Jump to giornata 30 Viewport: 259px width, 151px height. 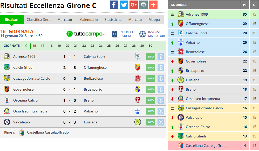pos(150,46)
